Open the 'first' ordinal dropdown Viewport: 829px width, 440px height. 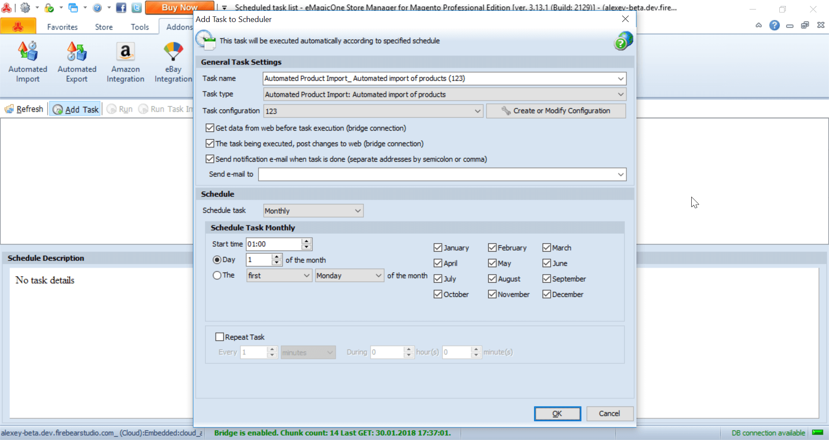(279, 275)
